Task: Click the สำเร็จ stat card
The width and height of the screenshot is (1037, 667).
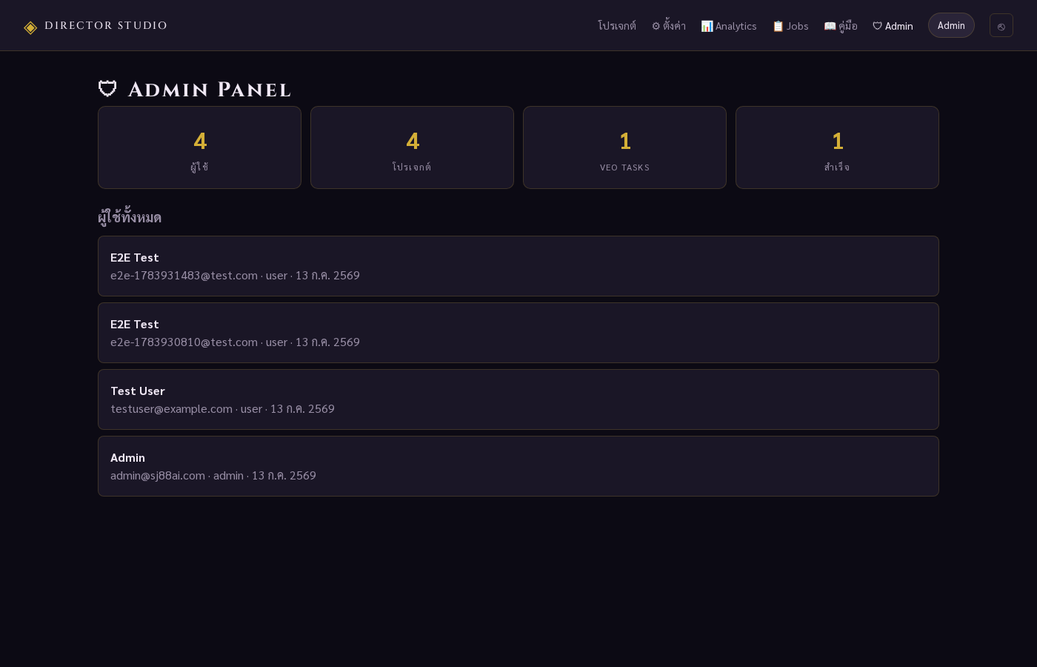Action: click(x=837, y=147)
